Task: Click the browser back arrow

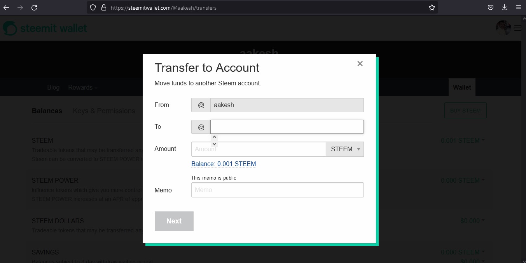Action: pos(6,7)
